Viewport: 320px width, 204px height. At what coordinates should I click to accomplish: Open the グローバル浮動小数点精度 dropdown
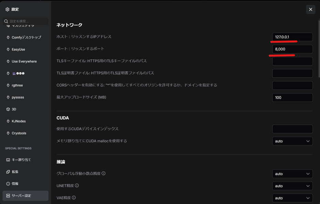coord(292,174)
